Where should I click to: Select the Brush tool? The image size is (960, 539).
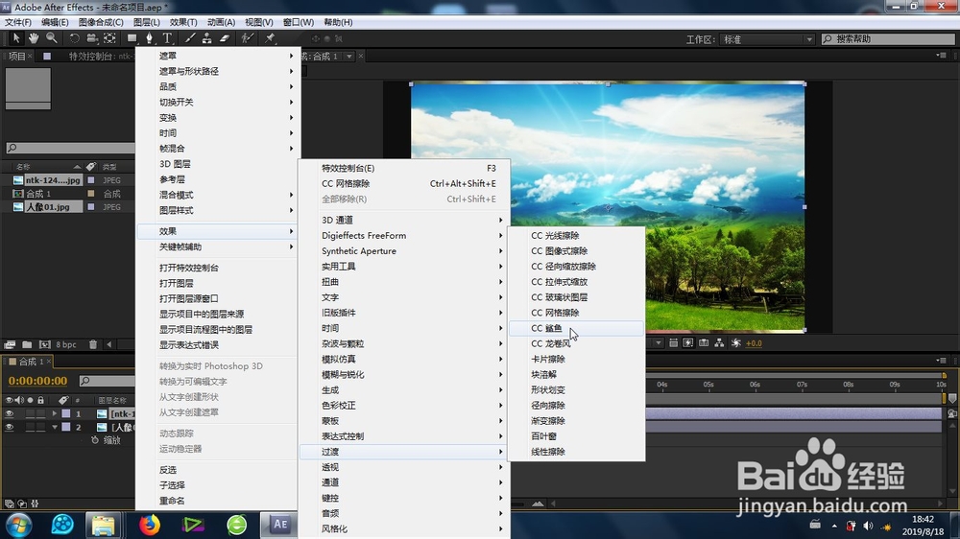(190, 38)
